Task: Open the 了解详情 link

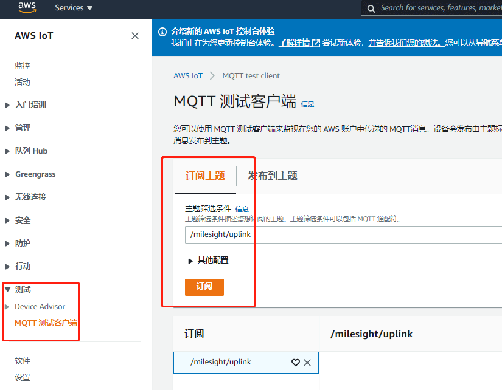Action: click(295, 43)
